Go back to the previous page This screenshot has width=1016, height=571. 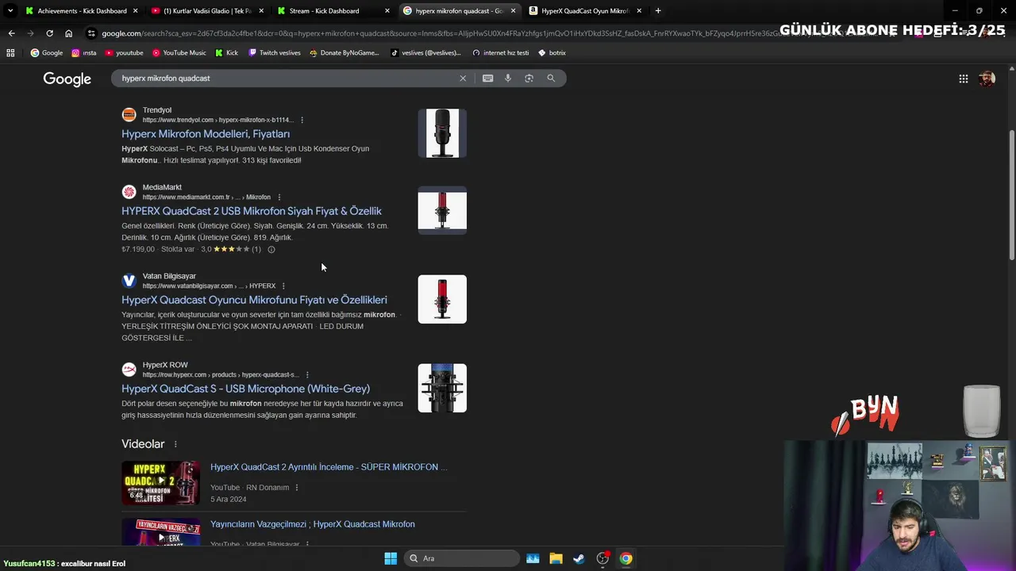(x=11, y=33)
